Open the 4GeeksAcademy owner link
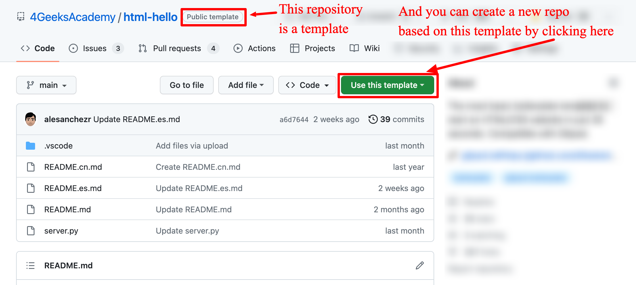 point(73,17)
